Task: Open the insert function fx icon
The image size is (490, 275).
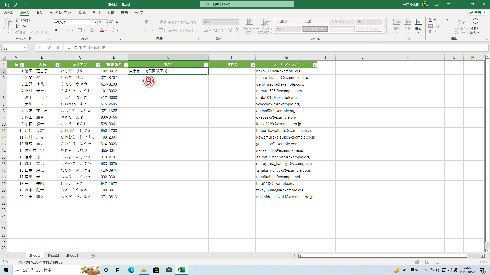Action: point(58,48)
